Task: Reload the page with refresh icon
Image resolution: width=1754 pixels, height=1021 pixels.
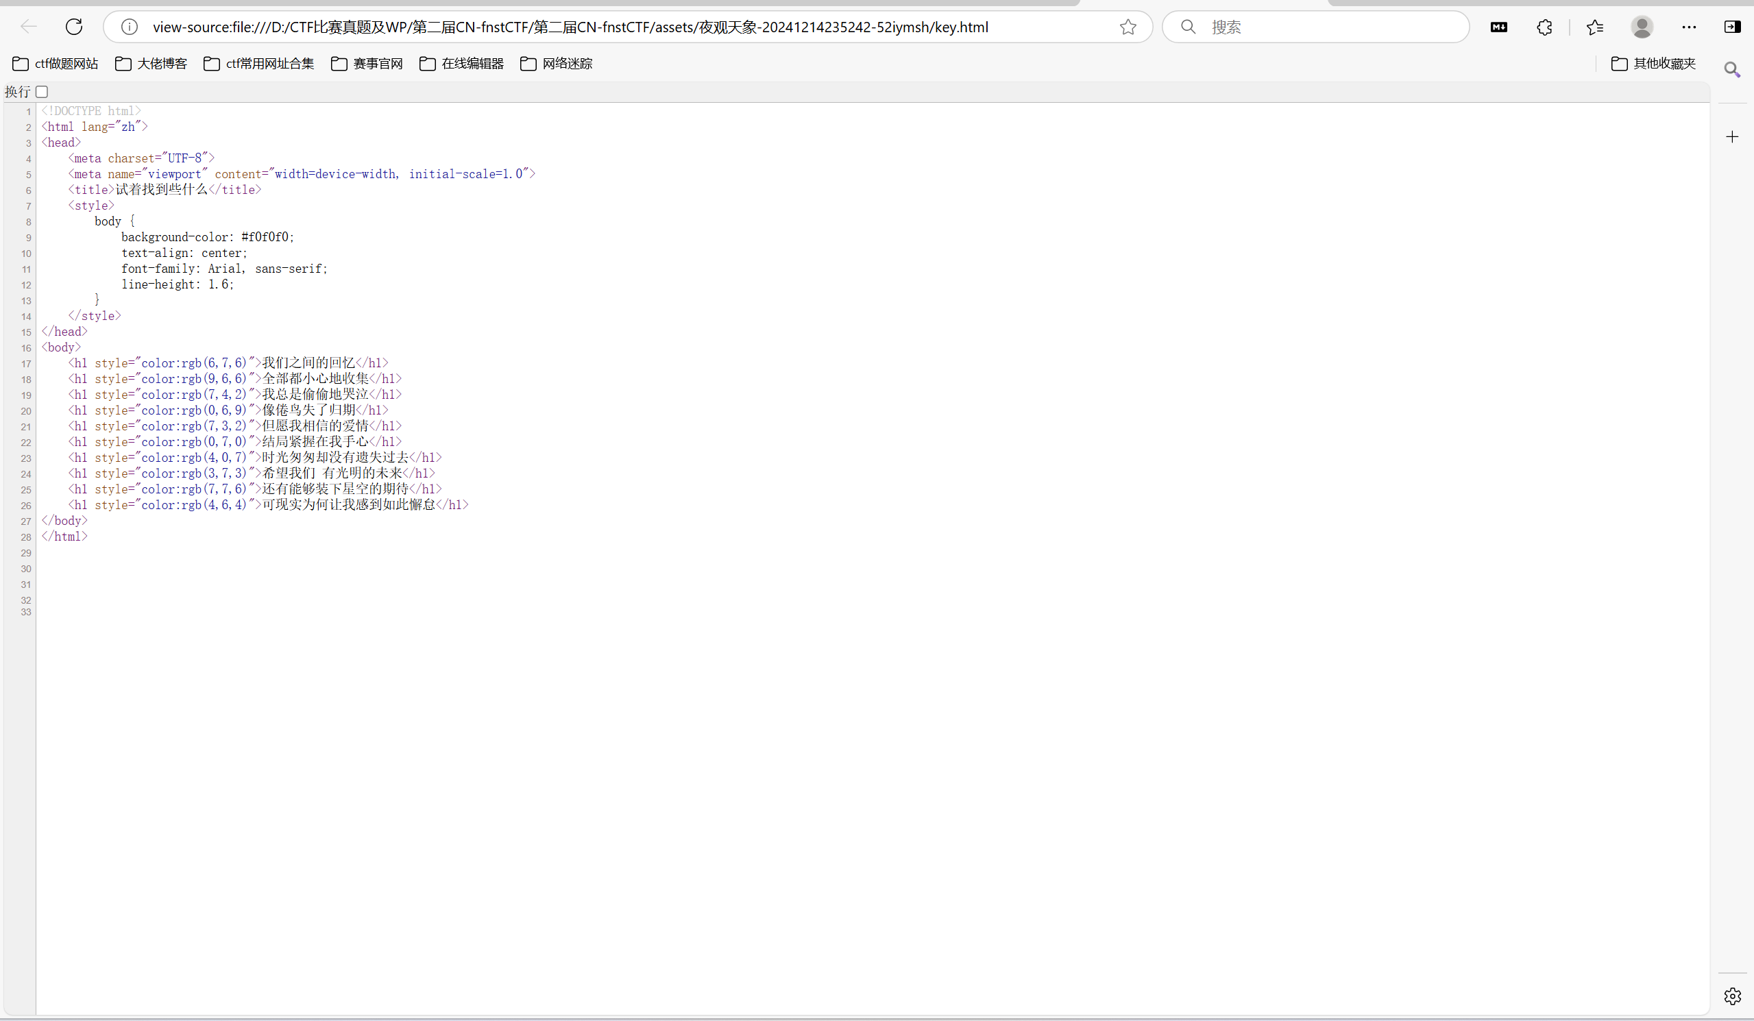Action: coord(74,27)
